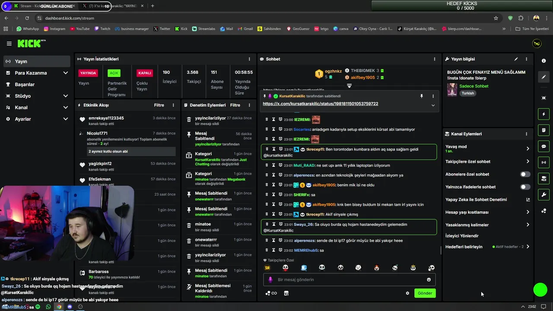Click the Gönder send button
This screenshot has width=553, height=311.
click(x=425, y=293)
